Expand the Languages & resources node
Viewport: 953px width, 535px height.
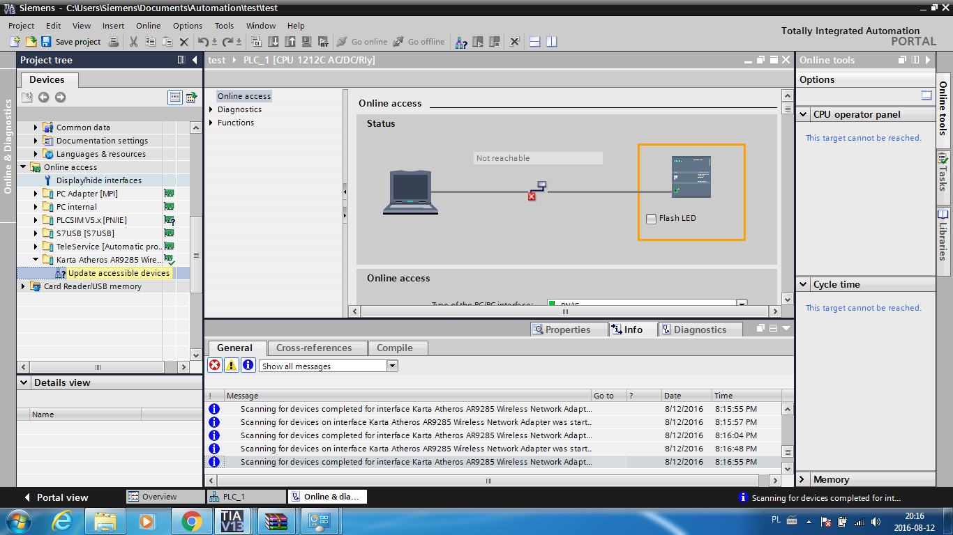pyautogui.click(x=36, y=154)
